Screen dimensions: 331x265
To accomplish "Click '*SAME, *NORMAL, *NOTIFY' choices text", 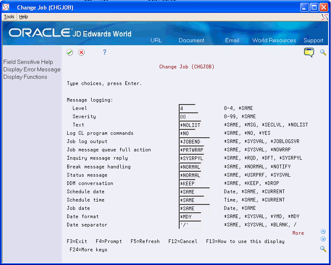I will [x=257, y=167].
